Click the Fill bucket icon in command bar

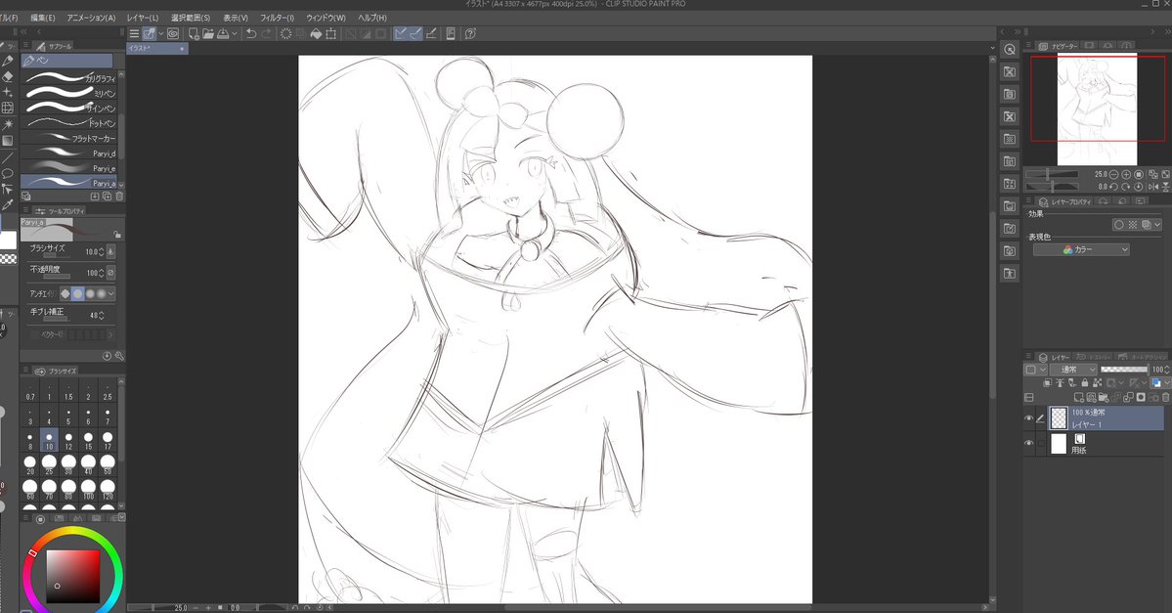click(316, 33)
